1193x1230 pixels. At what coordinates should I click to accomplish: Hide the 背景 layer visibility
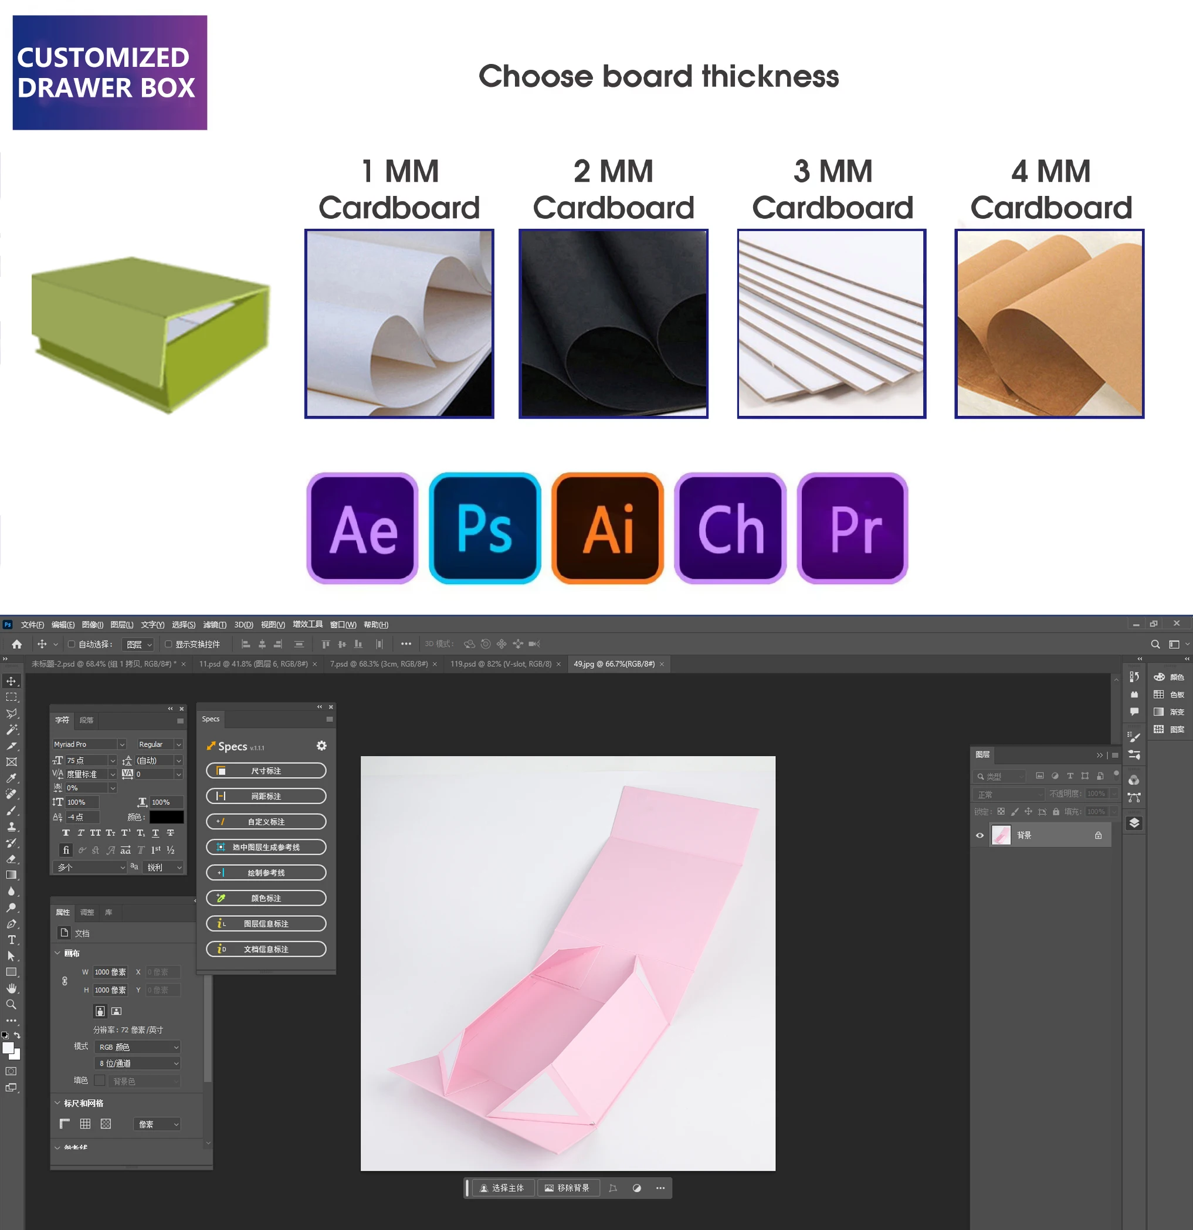pyautogui.click(x=980, y=835)
